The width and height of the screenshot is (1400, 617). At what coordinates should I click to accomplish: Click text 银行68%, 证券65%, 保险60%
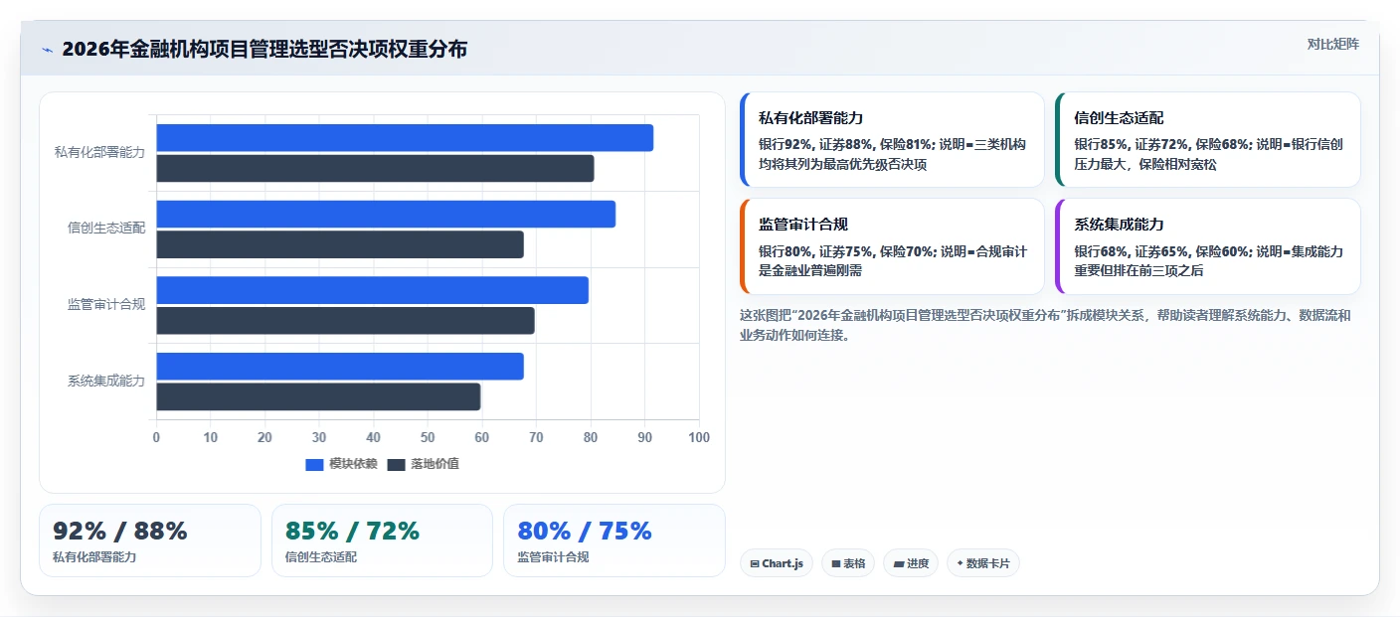1161,251
